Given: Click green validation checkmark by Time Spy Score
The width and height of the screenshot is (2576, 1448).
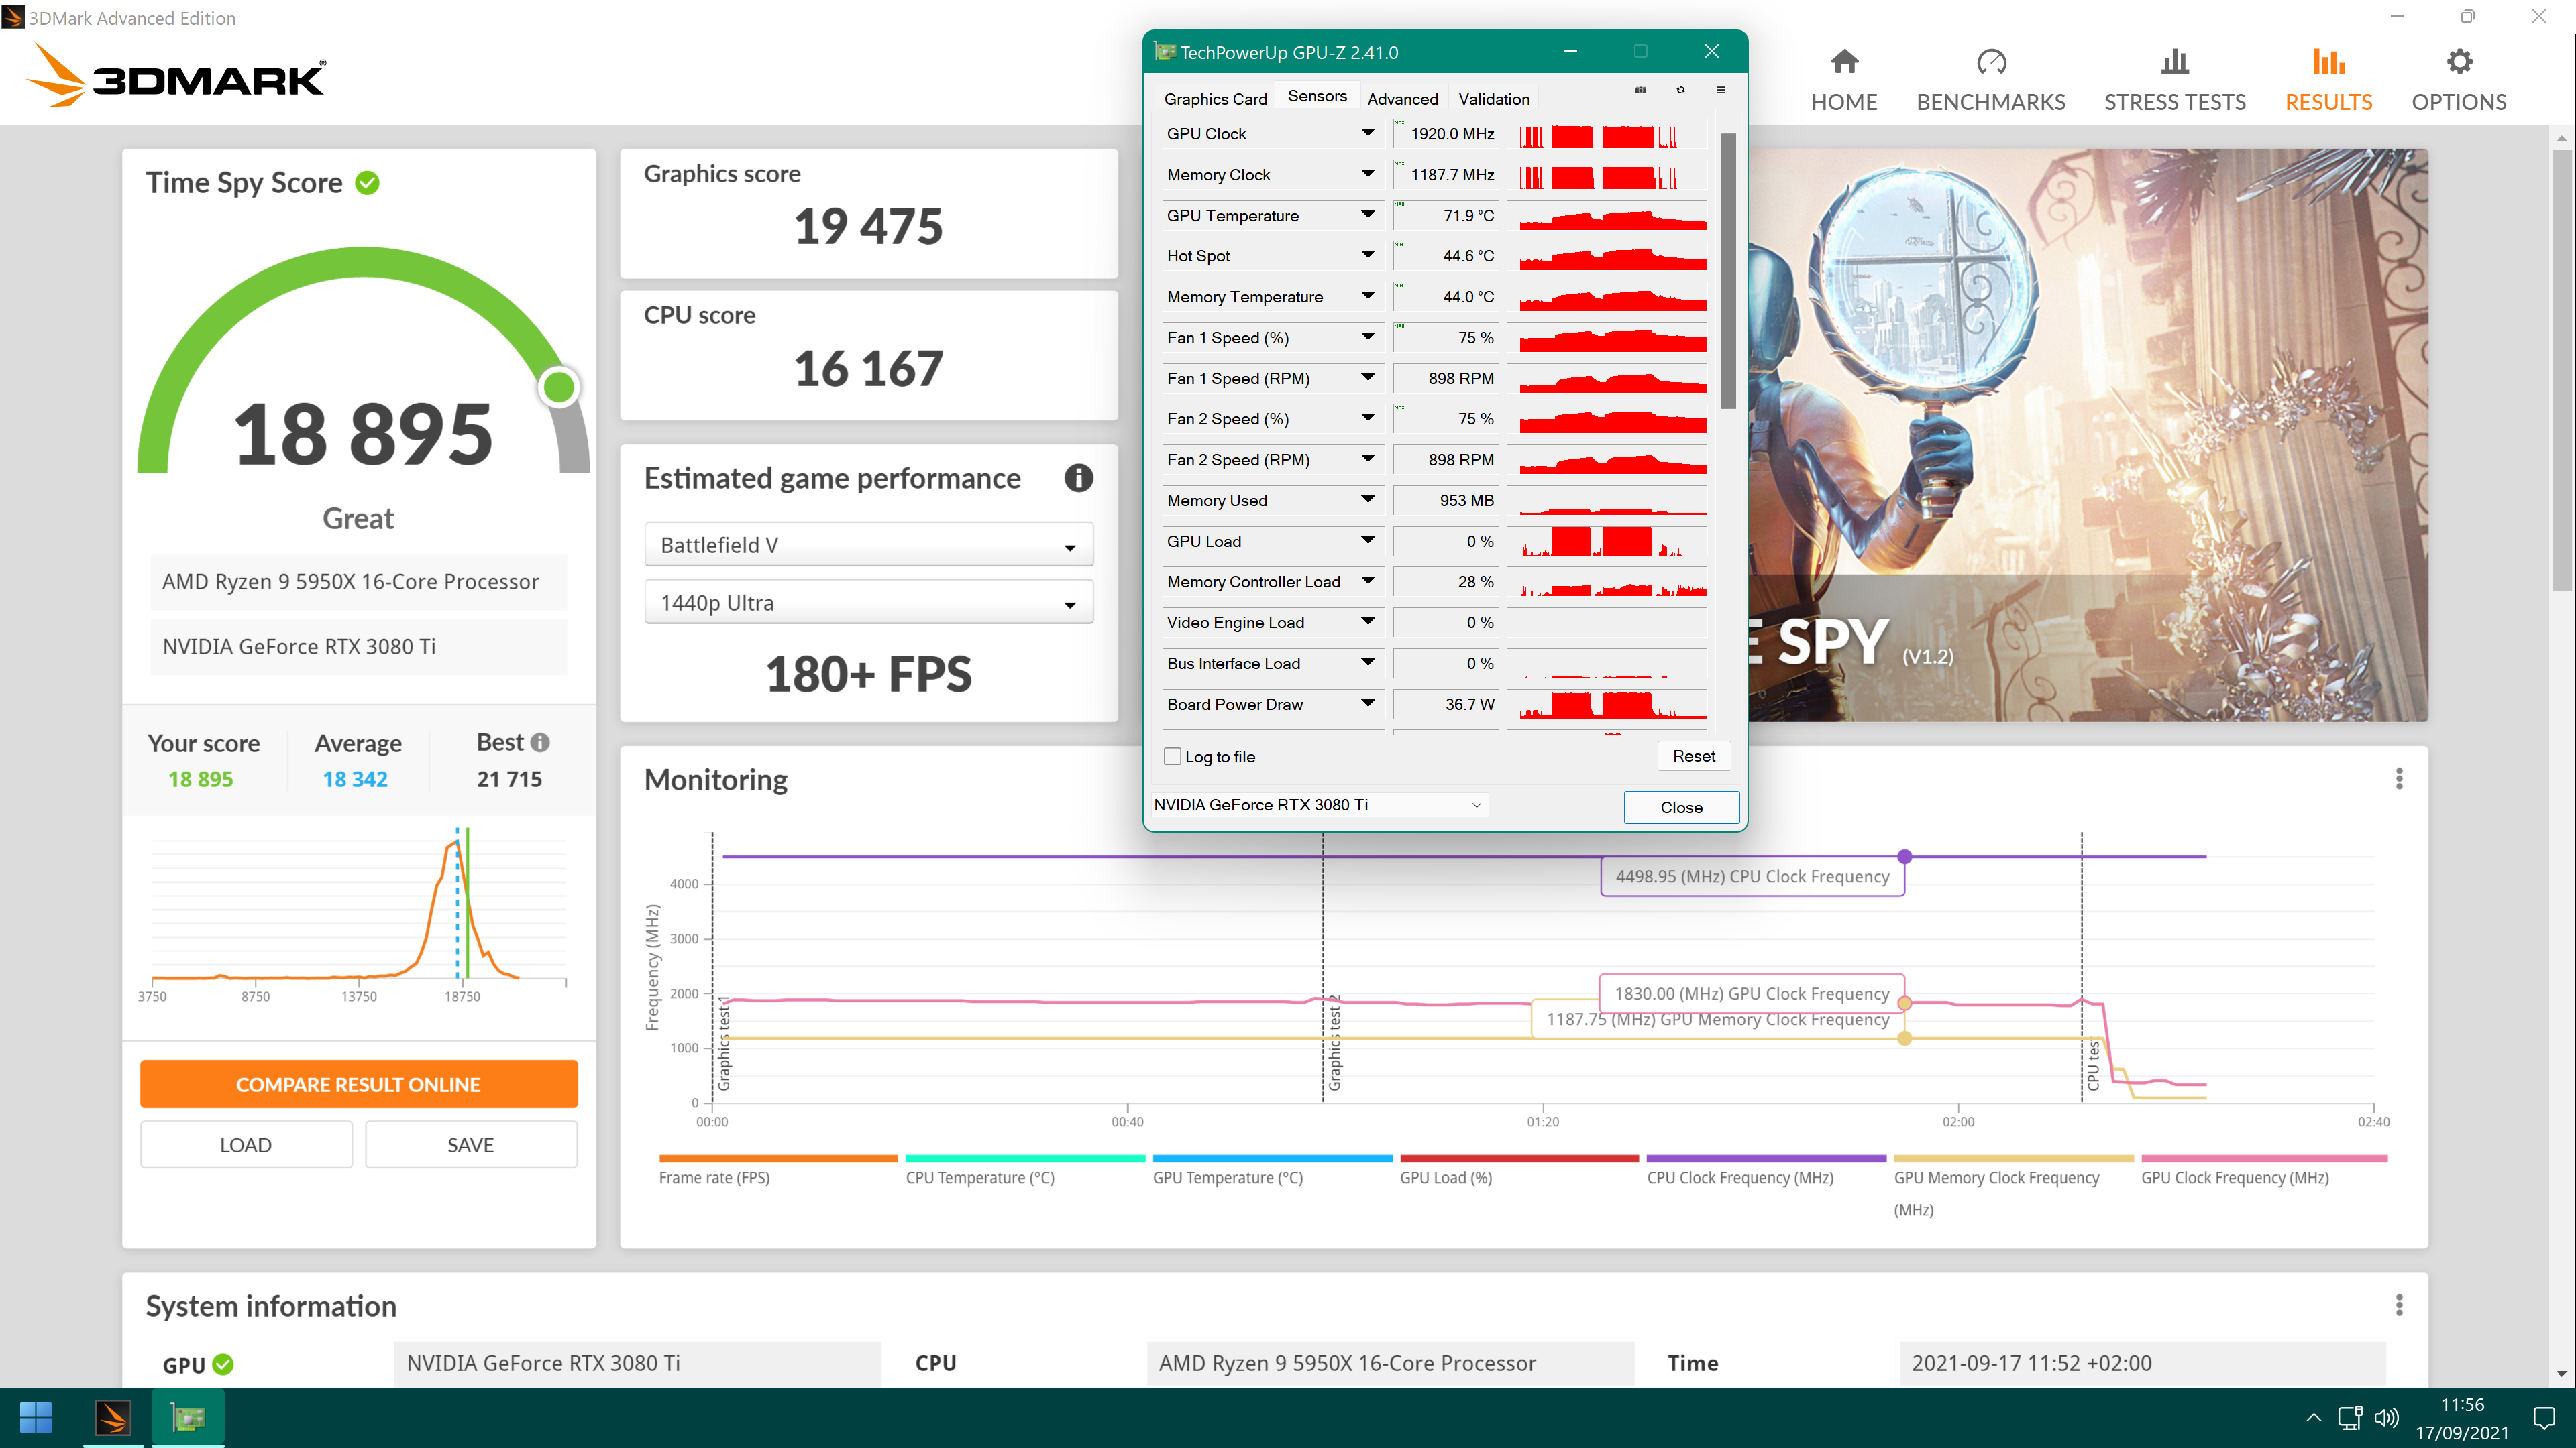Looking at the screenshot, I should tap(368, 183).
